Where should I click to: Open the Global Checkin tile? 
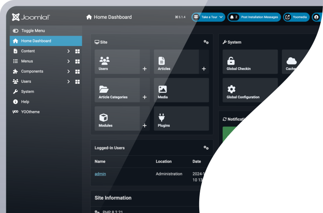[x=250, y=61]
